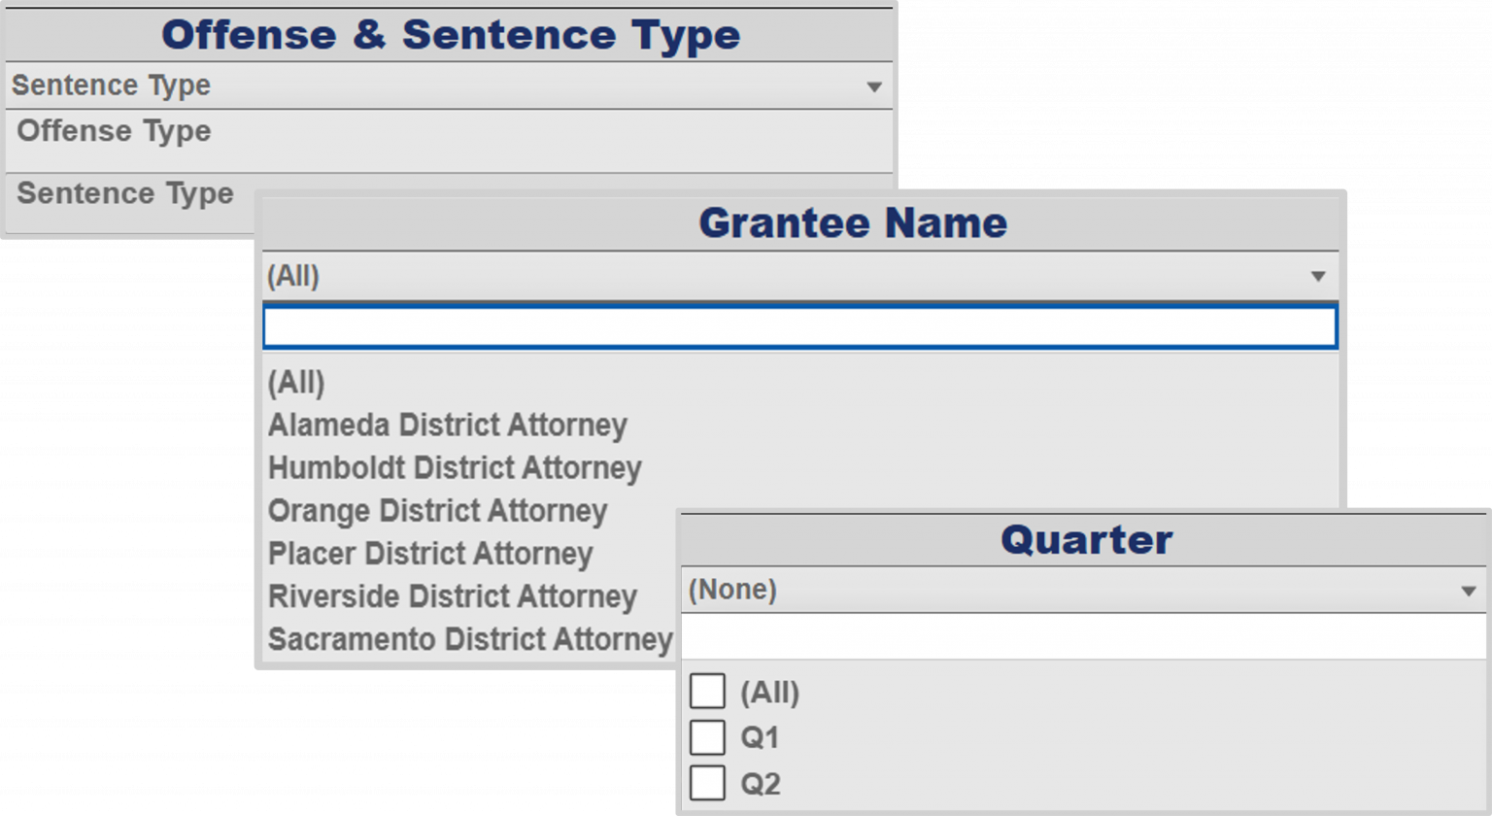The height and width of the screenshot is (816, 1492).
Task: Check the Quarter (All) checkbox
Action: tap(707, 692)
